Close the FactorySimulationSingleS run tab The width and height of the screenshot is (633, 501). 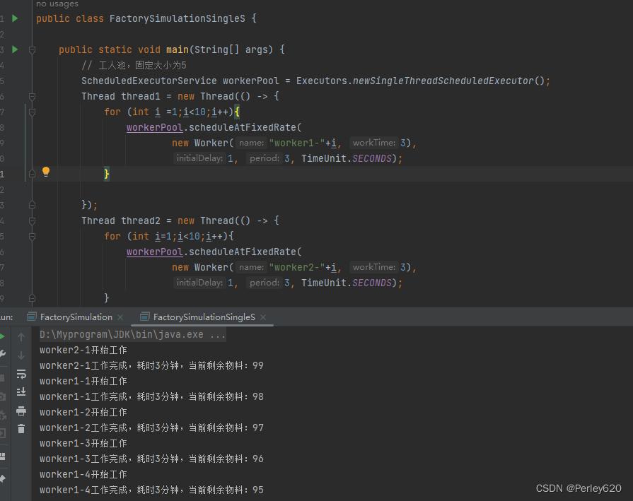pyautogui.click(x=263, y=317)
